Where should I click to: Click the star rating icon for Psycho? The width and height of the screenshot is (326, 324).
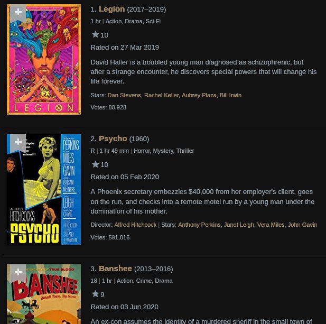pyautogui.click(x=96, y=164)
